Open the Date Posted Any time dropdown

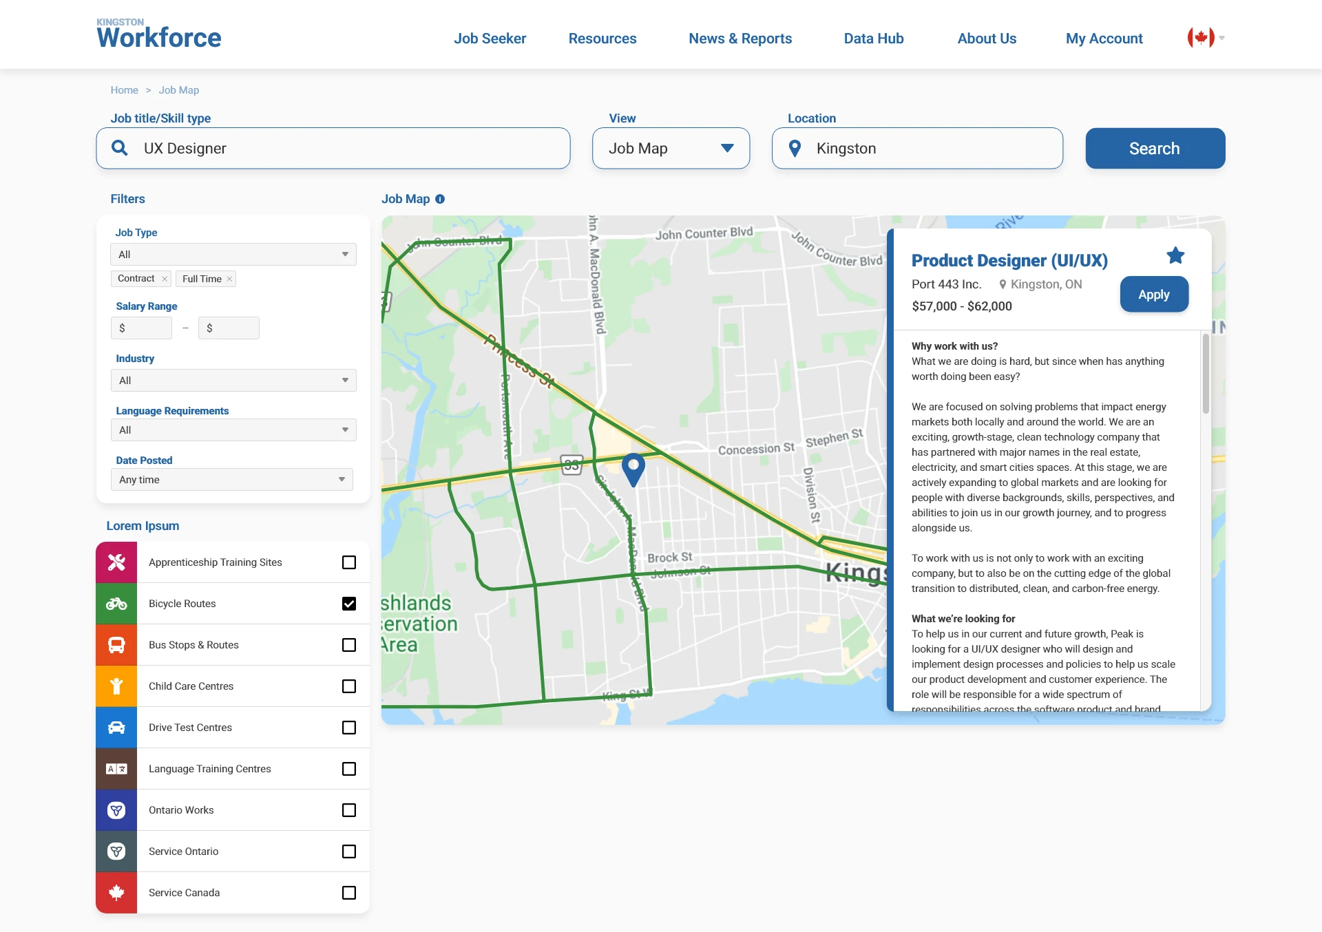click(x=231, y=480)
